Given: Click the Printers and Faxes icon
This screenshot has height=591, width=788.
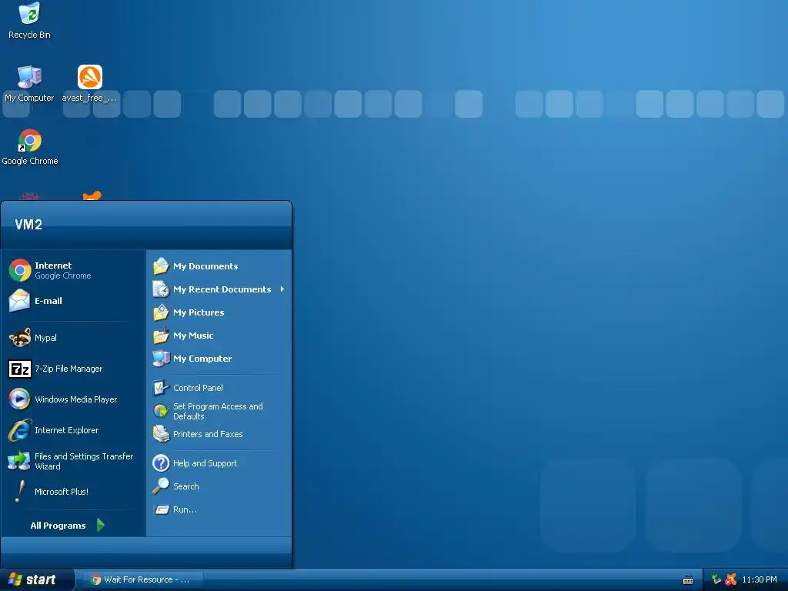Looking at the screenshot, I should (161, 434).
